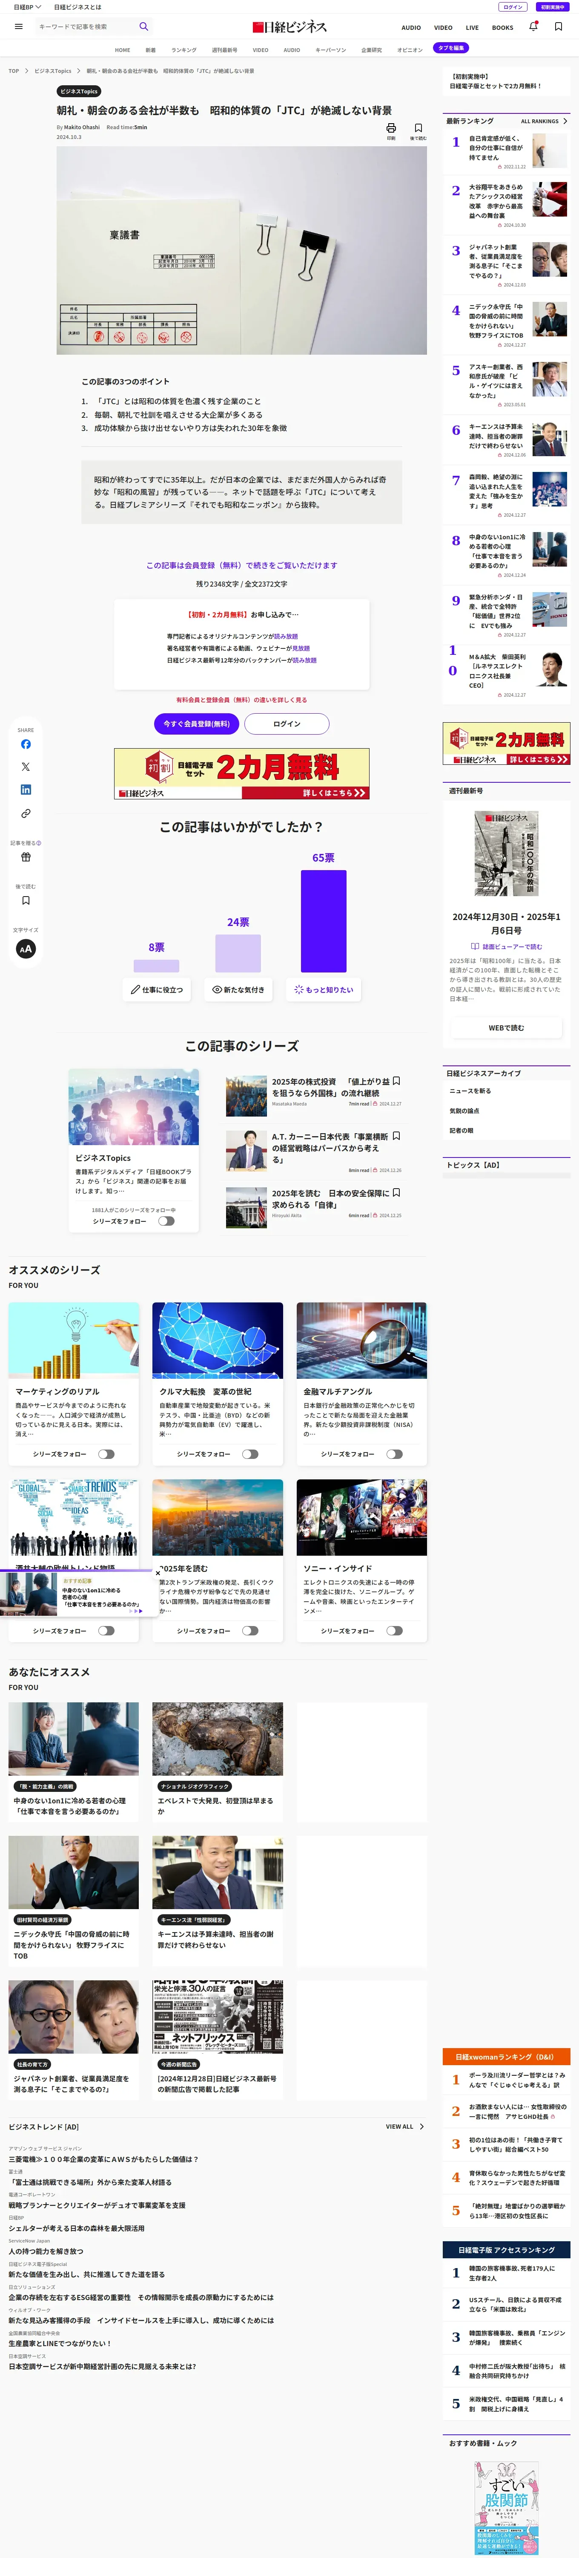
Task: Click the 誌面ビューアーで読む link
Action: click(x=507, y=946)
